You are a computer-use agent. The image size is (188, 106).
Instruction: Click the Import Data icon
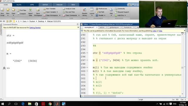coord(30,10)
